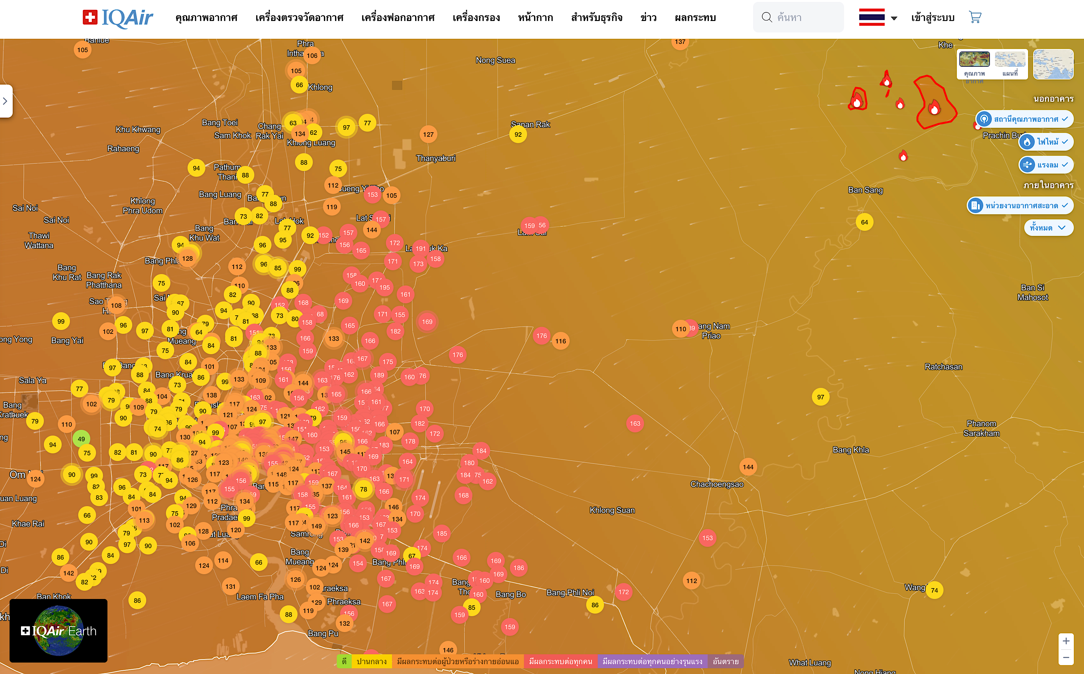Toggle the wind layer (แรงลม)

pyautogui.click(x=1046, y=165)
